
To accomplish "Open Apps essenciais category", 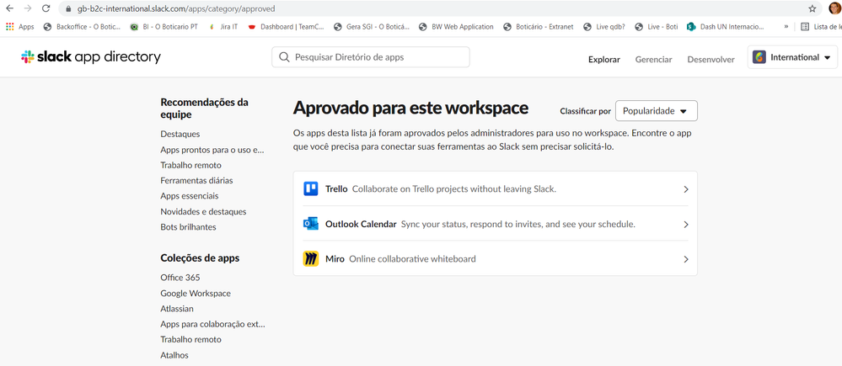I will [x=190, y=196].
